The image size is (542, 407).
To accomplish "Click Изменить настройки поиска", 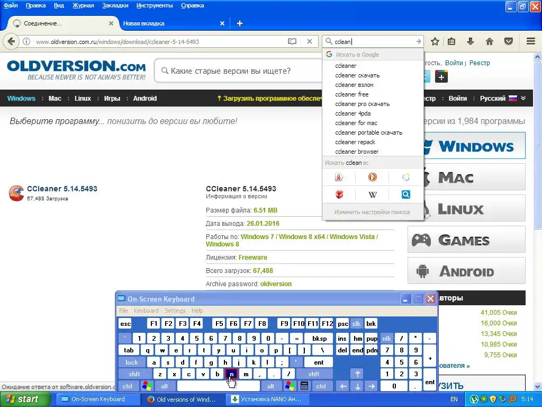I will (373, 212).
